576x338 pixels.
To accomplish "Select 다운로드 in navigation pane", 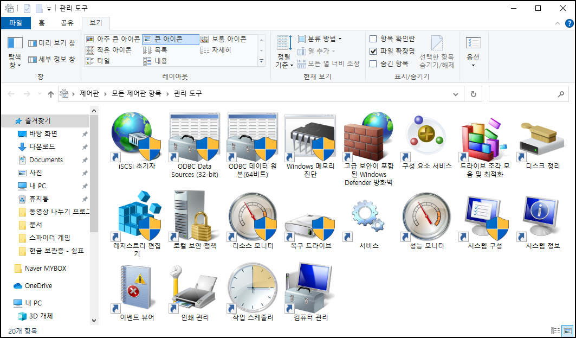I will pos(42,146).
